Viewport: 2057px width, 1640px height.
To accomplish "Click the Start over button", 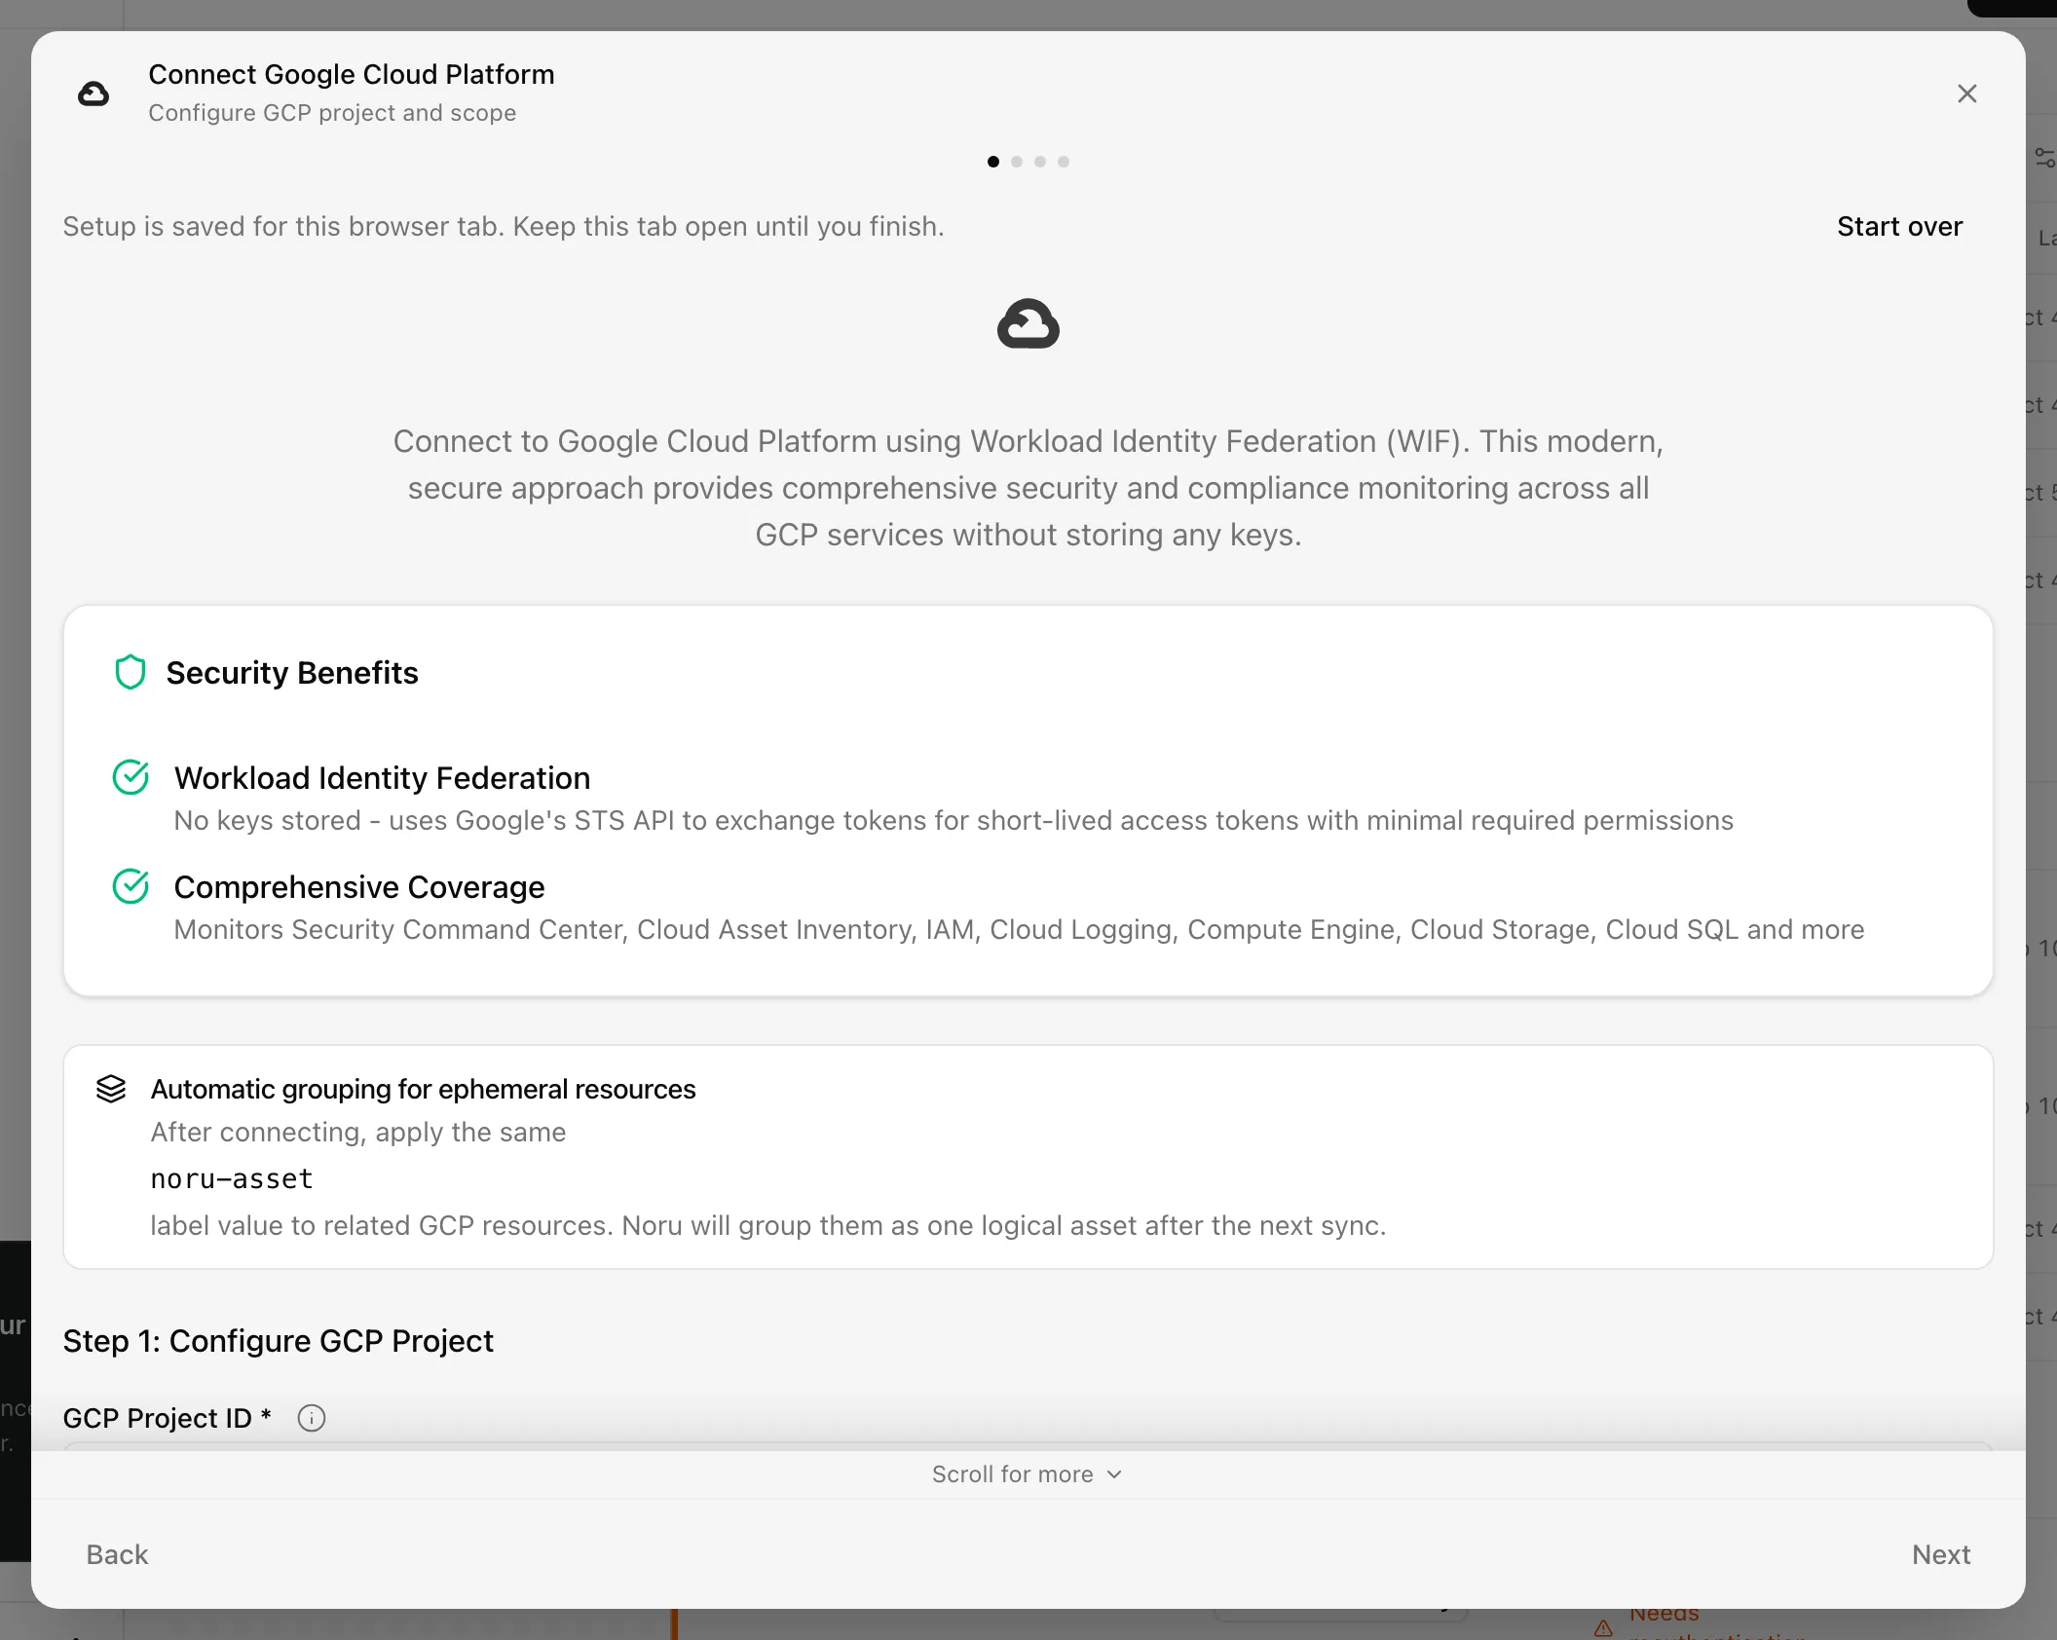I will pos(1899,226).
